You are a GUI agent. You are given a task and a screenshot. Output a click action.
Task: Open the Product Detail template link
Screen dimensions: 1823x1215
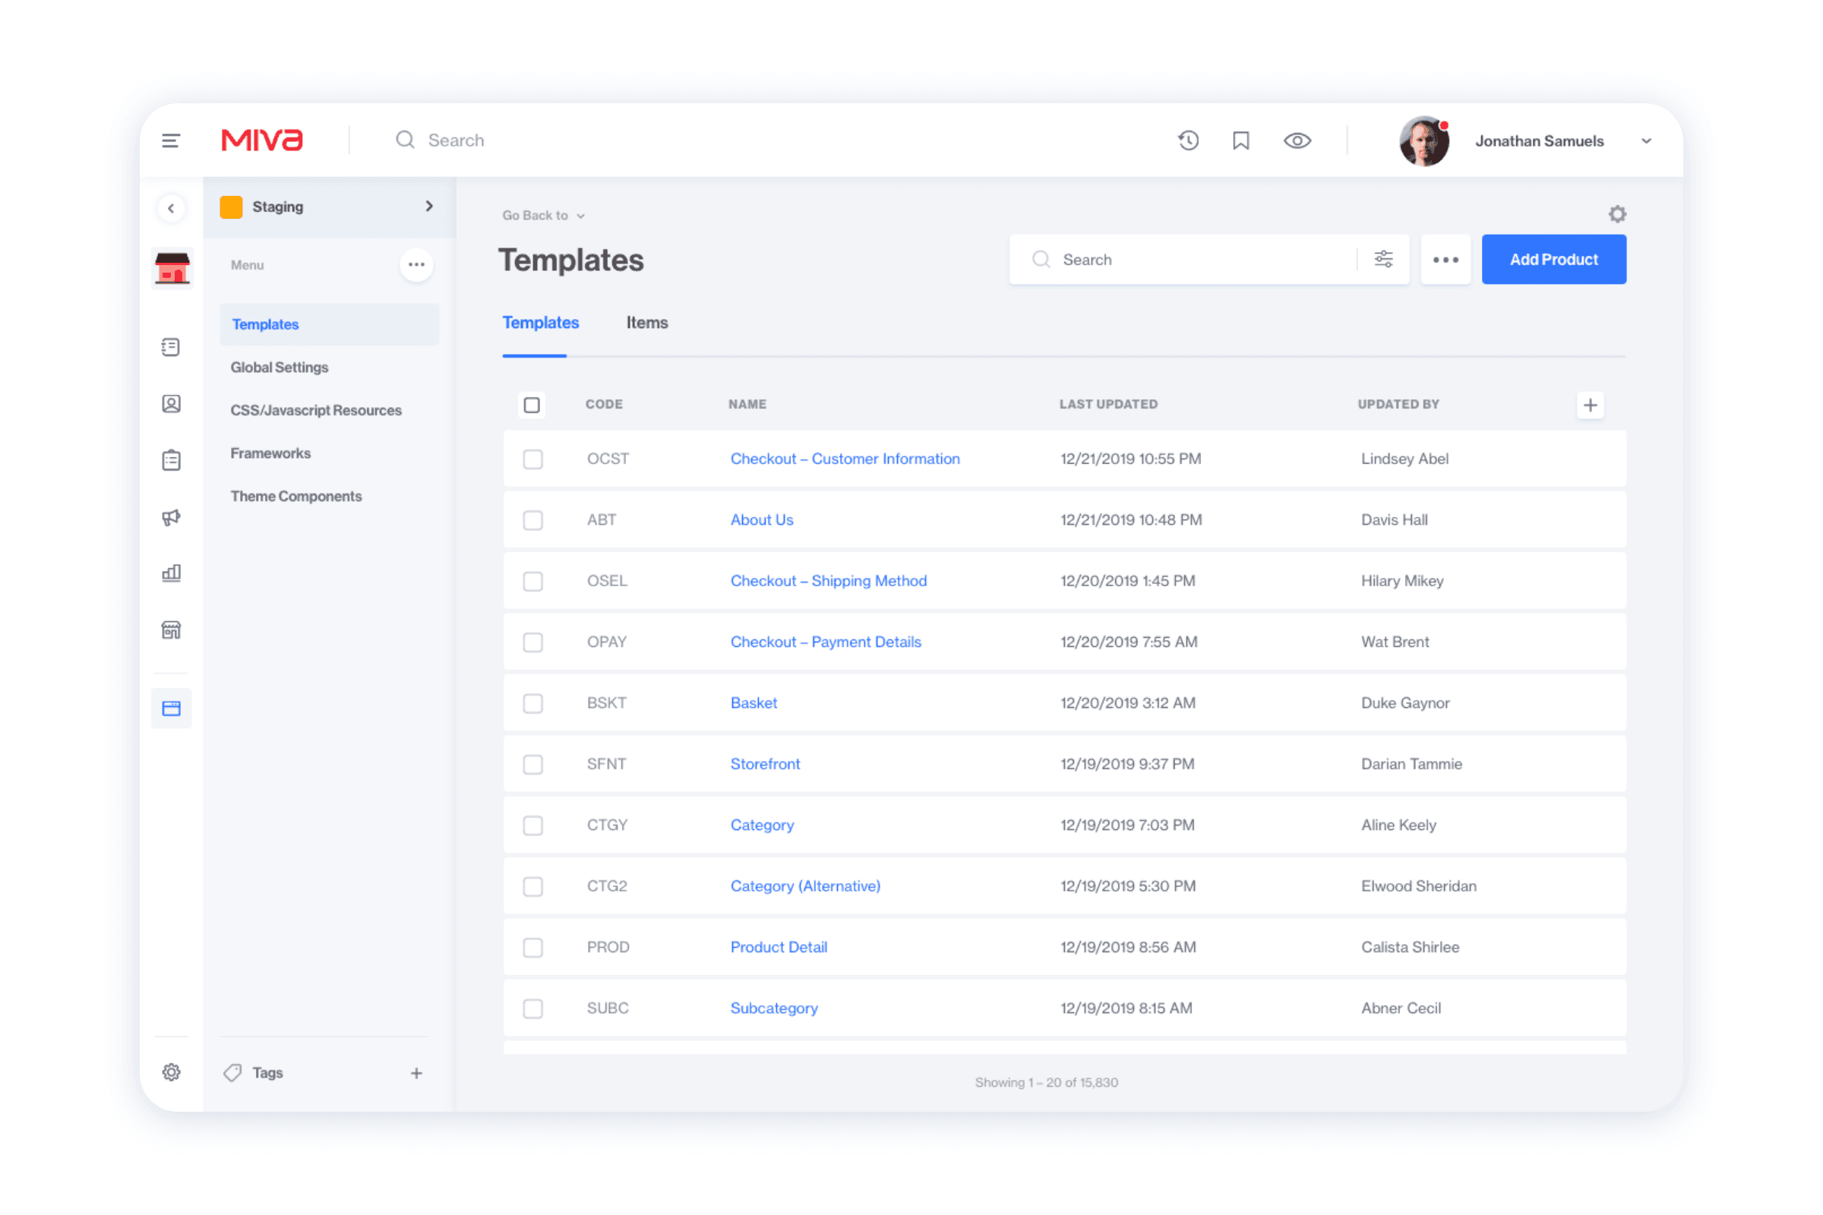778,947
